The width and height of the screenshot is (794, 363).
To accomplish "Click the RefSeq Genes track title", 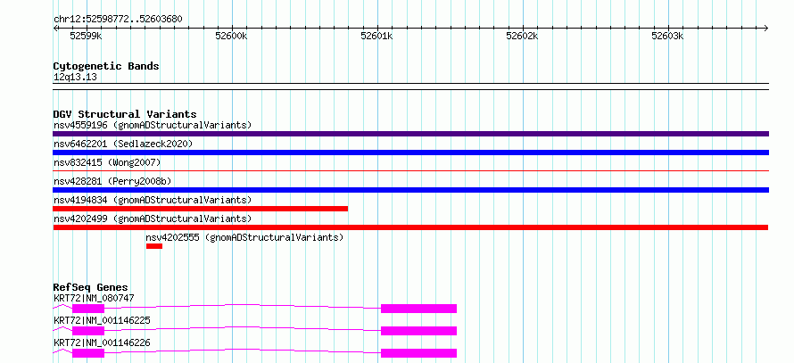I will pos(90,287).
